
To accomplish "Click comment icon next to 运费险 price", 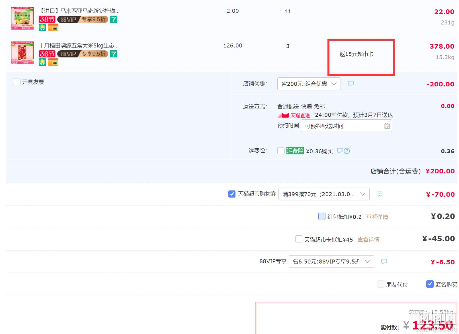I will (340, 151).
